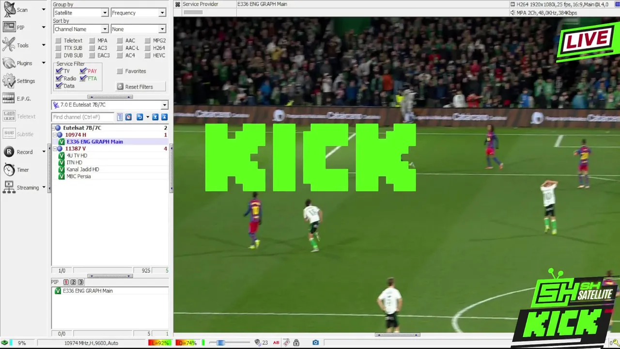Tick the Favorites checkbox
Image resolution: width=620 pixels, height=349 pixels.
120,71
